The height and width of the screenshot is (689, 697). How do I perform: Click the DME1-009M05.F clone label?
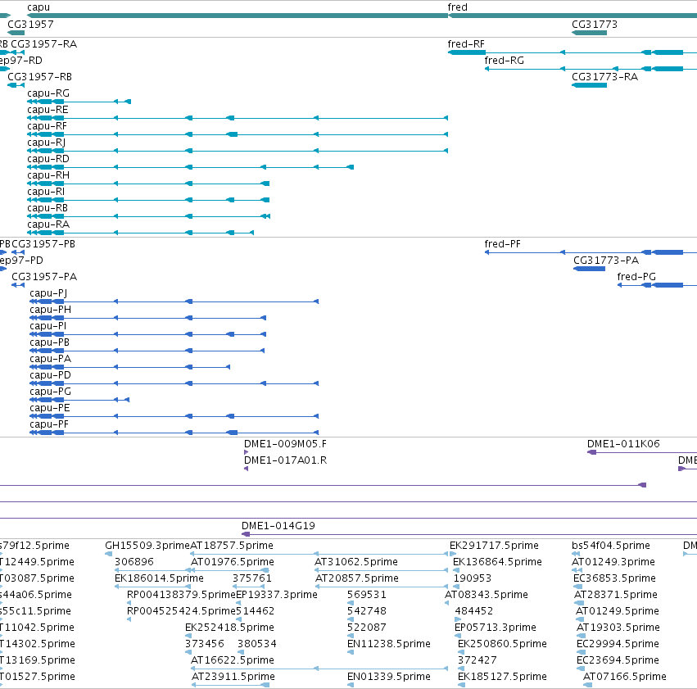tap(285, 444)
